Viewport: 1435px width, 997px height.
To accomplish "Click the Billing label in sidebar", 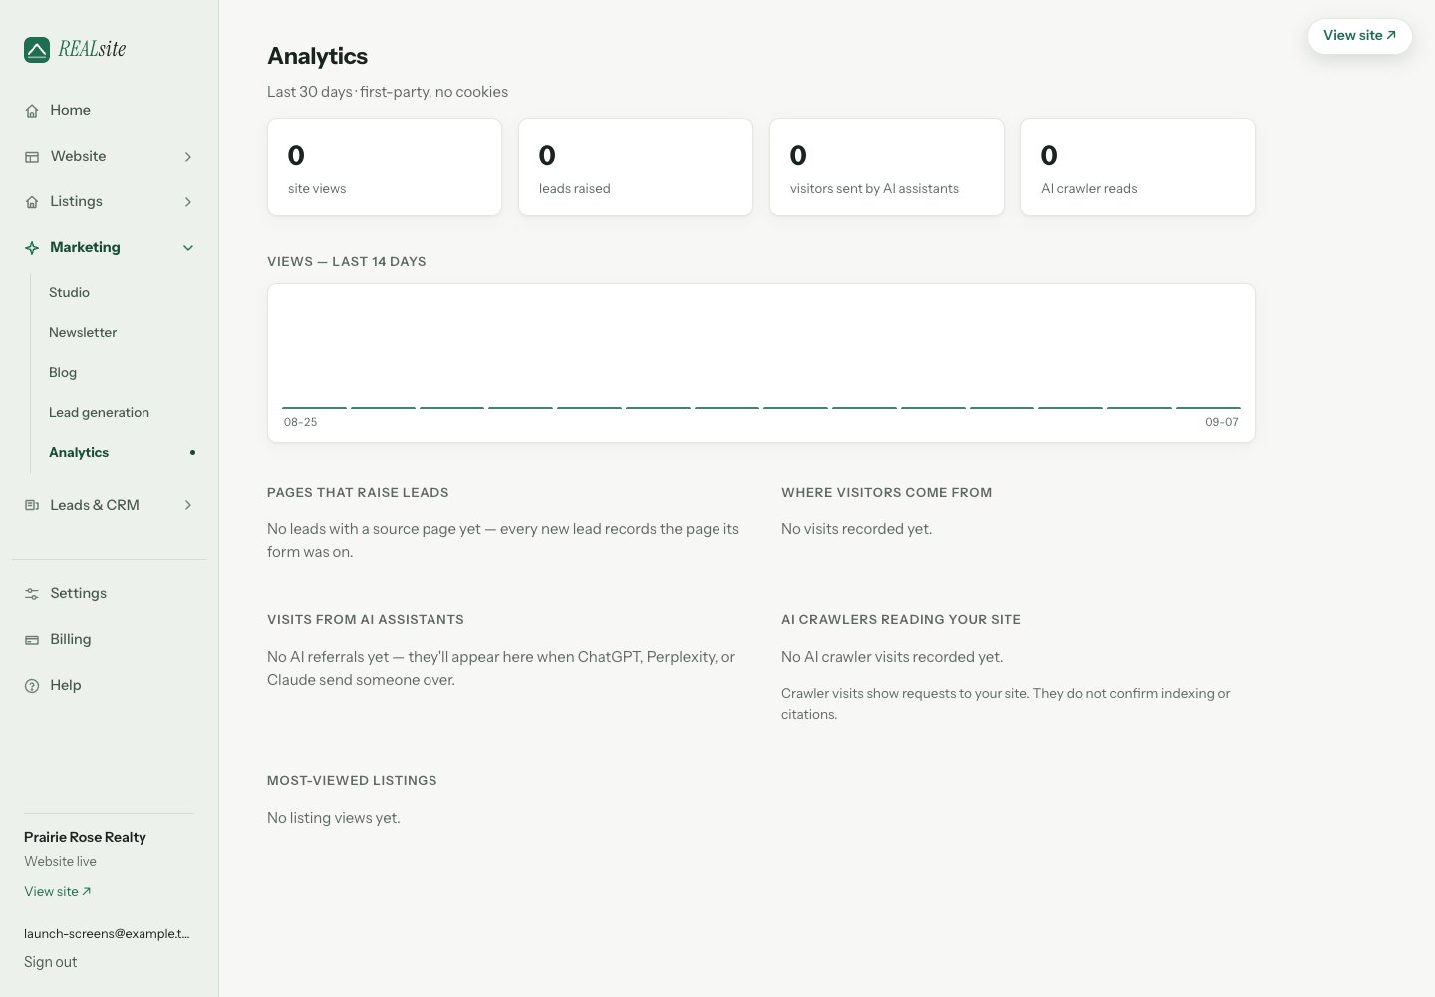I will click(x=70, y=639).
